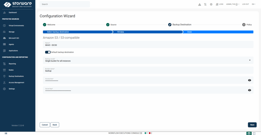261x135 pixels.
Task: Open the Virtual Environments sidebar icon
Action: click(x=4, y=26)
